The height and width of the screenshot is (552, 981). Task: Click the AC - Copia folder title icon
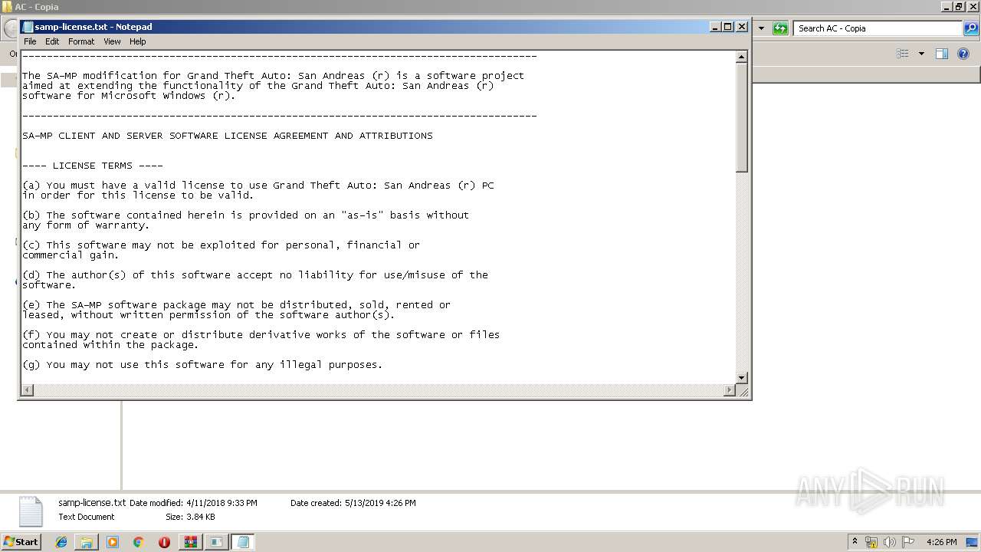pyautogui.click(x=7, y=6)
